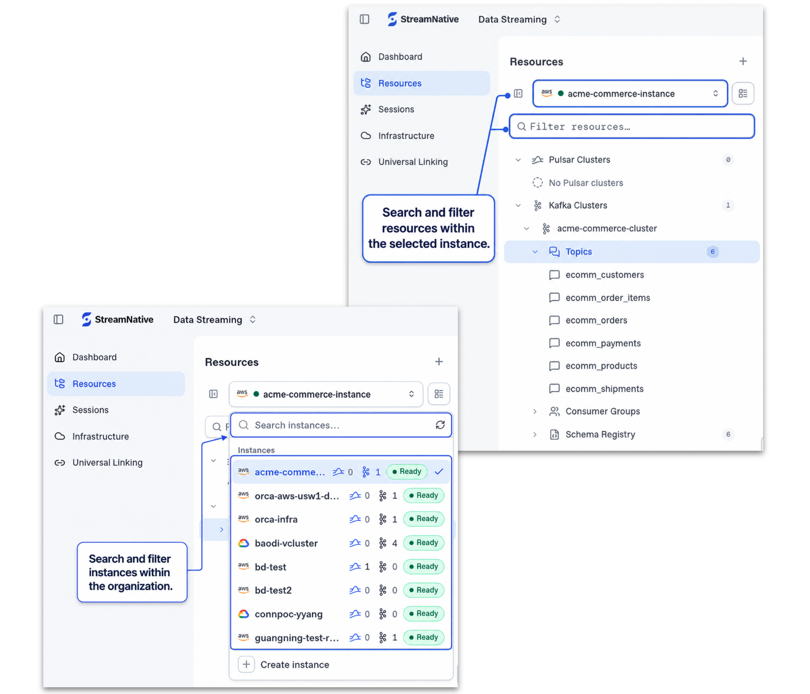Select orca-infra instance

tap(341, 519)
